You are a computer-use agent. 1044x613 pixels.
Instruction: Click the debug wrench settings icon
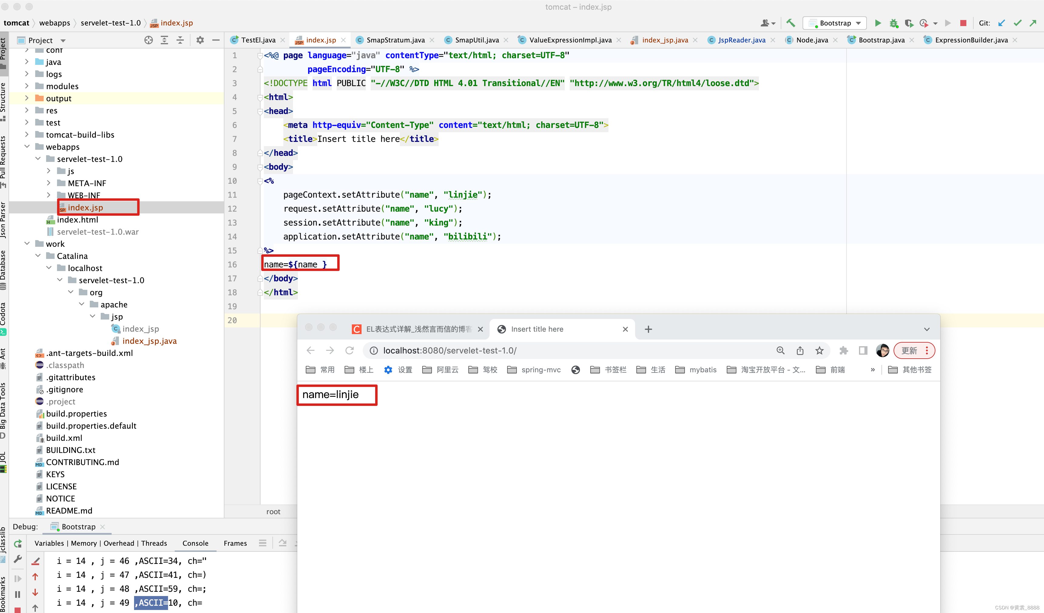[18, 559]
